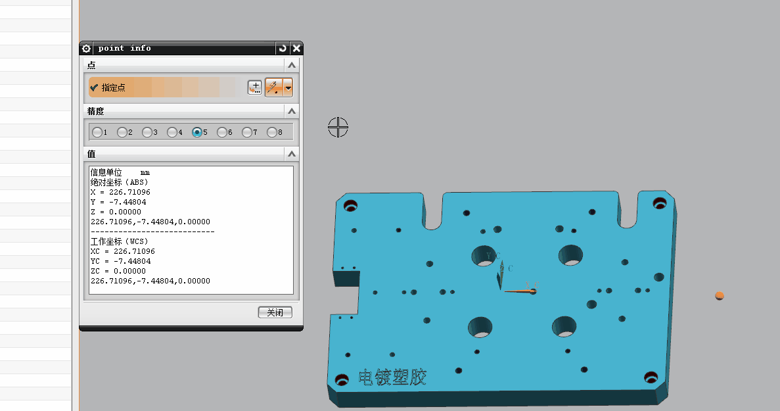The width and height of the screenshot is (780, 411).
Task: Set precision to 1 decimal place
Action: pyautogui.click(x=97, y=132)
